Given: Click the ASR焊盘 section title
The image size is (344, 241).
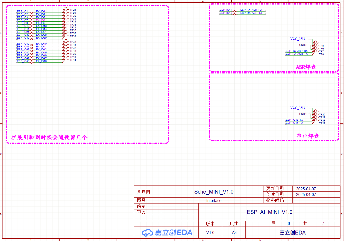Looking at the screenshot, I should (306, 67).
